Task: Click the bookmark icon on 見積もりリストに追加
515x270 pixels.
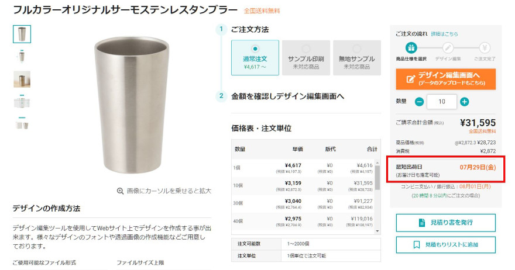Action: pos(417,245)
